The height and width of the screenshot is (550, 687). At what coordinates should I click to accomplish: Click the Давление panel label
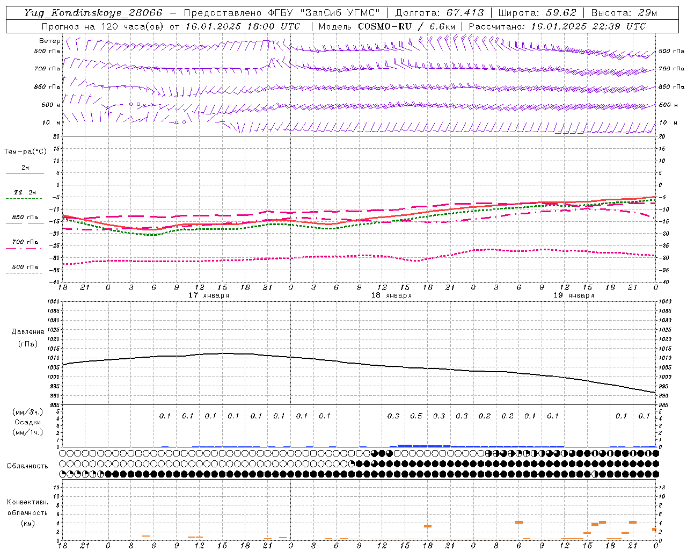click(28, 332)
